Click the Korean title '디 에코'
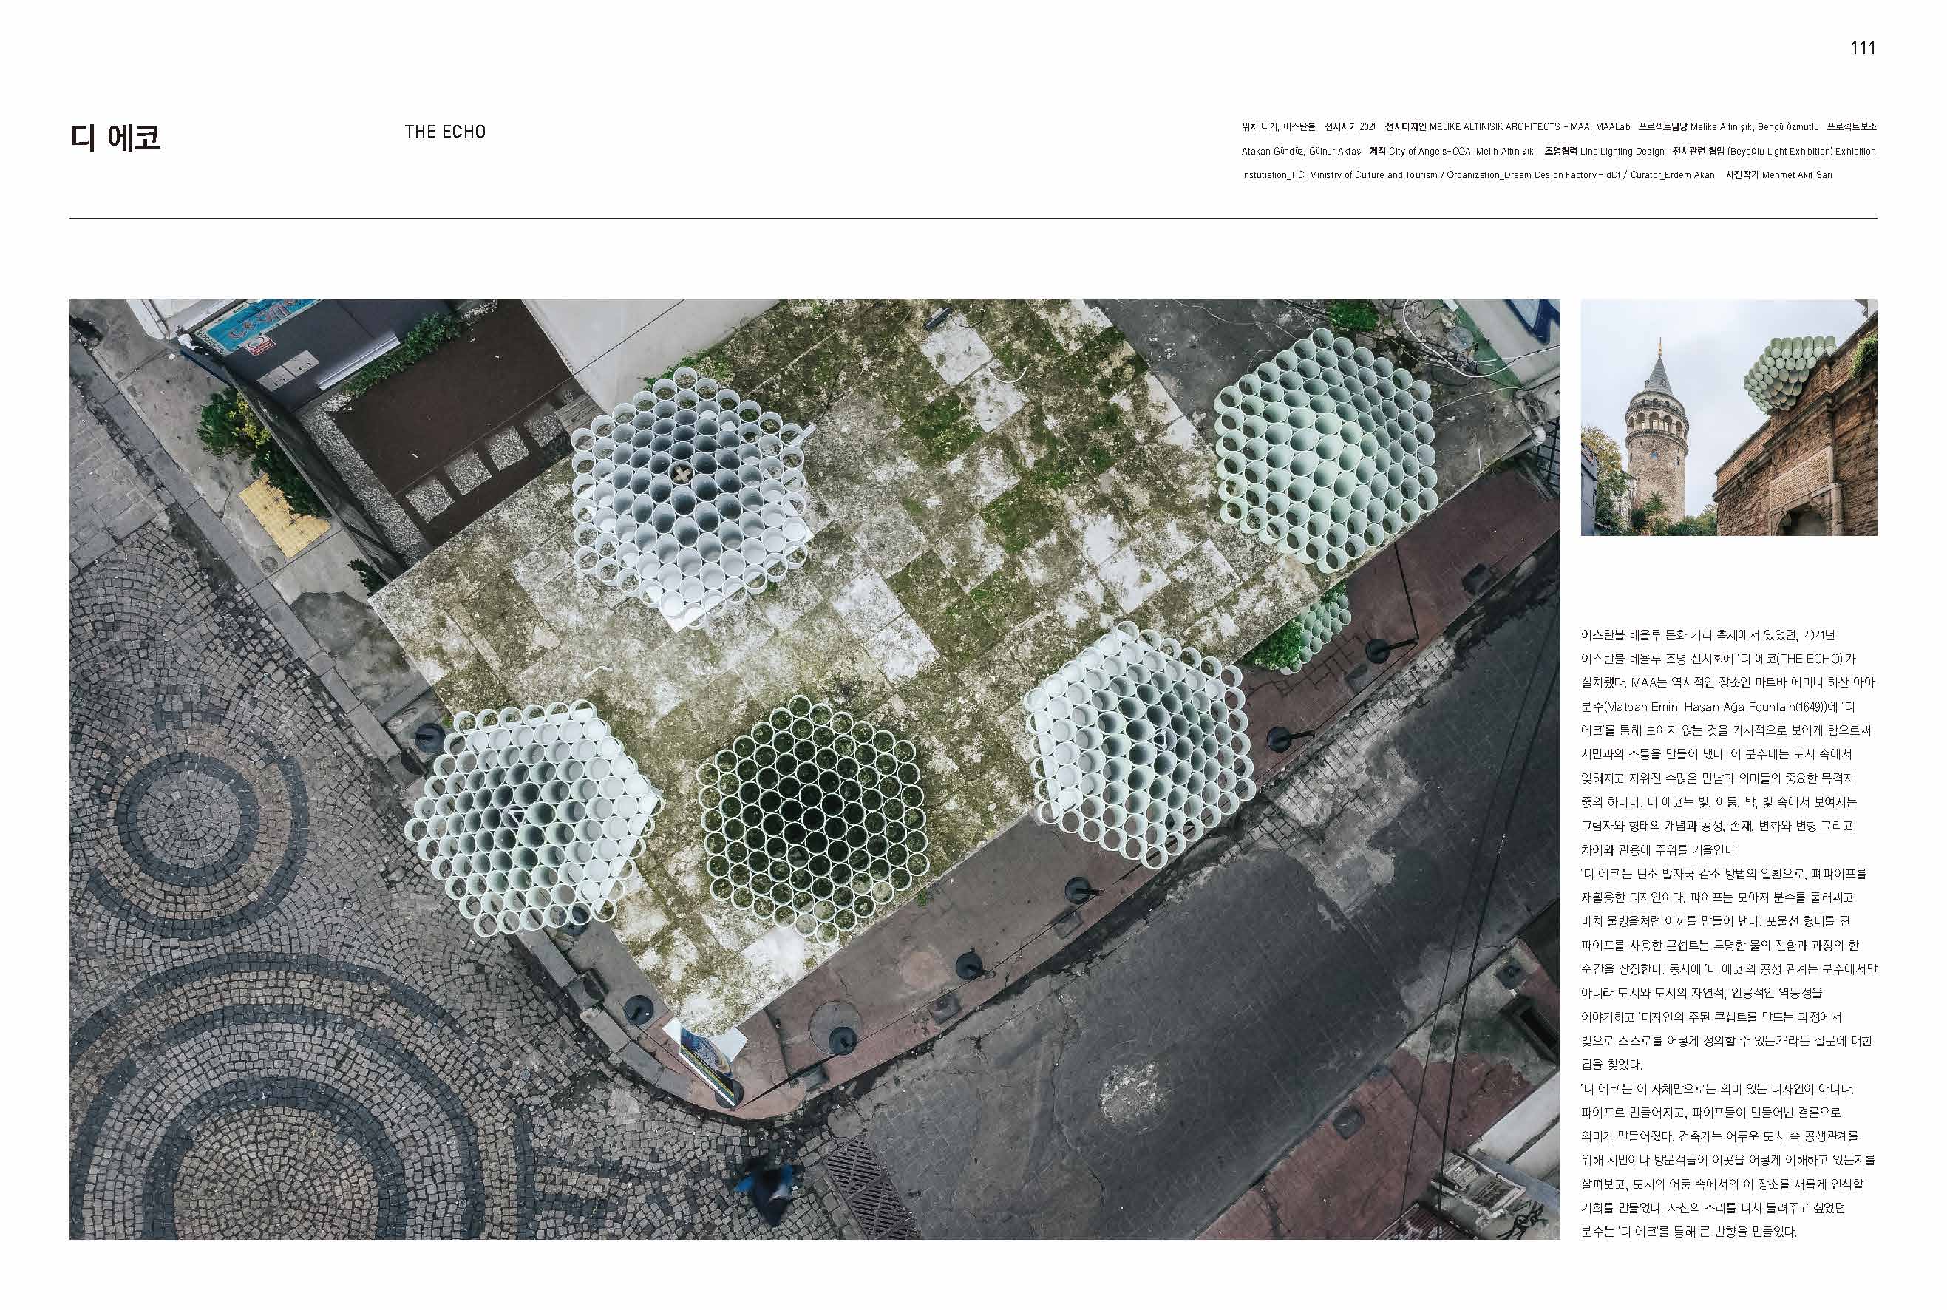Image resolution: width=1947 pixels, height=1310 pixels. 115,137
